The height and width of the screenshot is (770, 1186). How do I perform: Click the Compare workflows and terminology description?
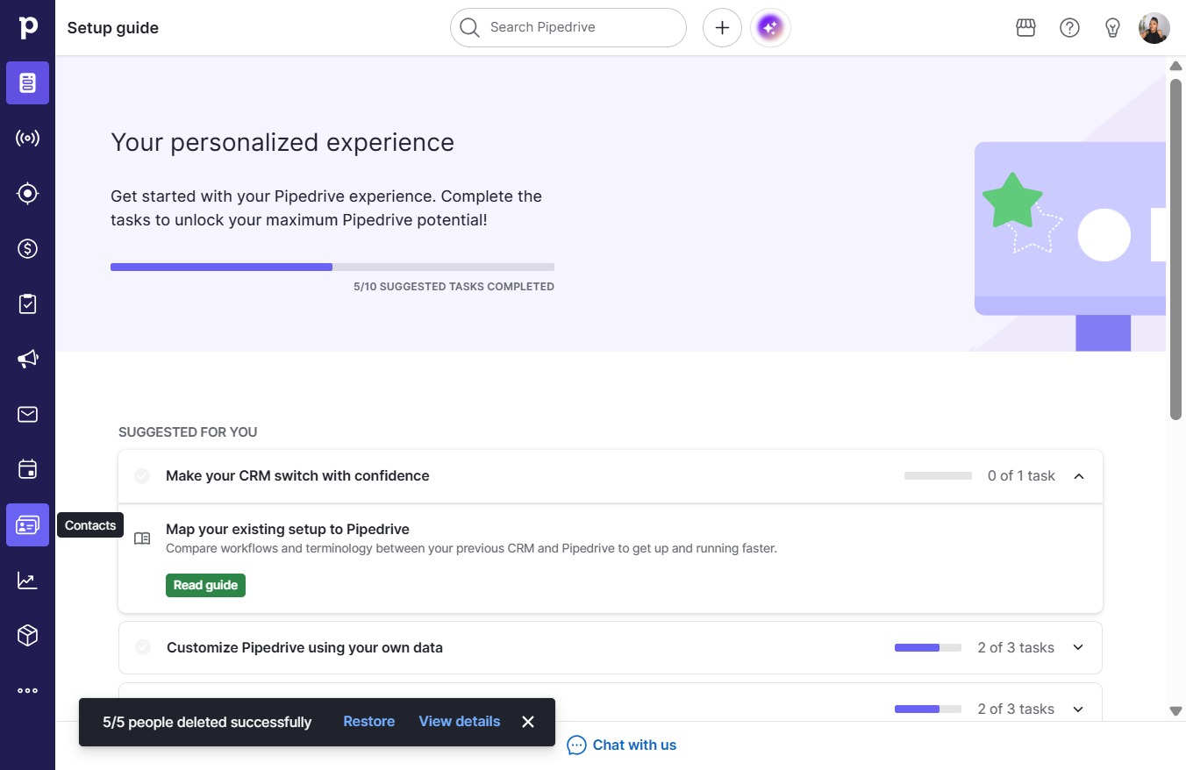pos(471,549)
